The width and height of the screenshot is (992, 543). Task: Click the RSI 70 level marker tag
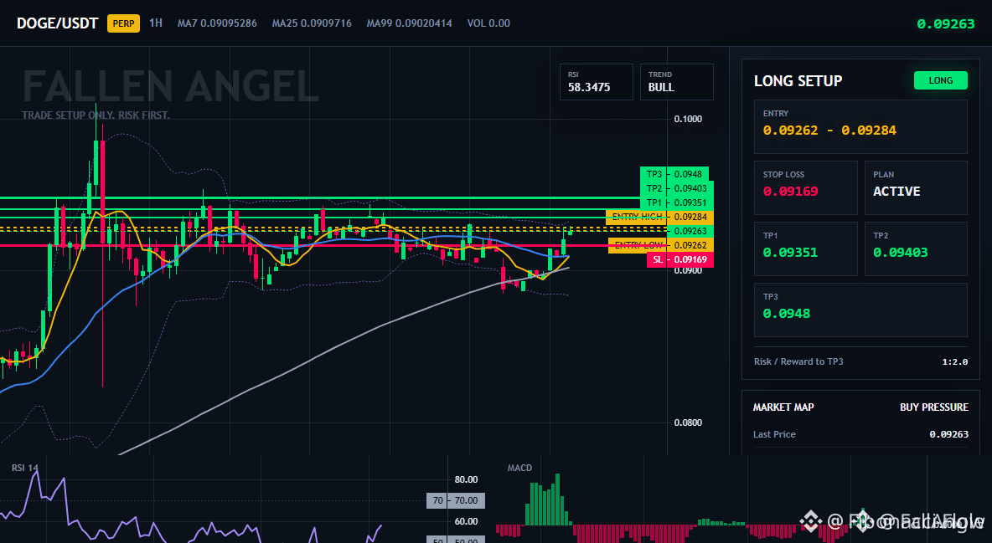point(456,500)
